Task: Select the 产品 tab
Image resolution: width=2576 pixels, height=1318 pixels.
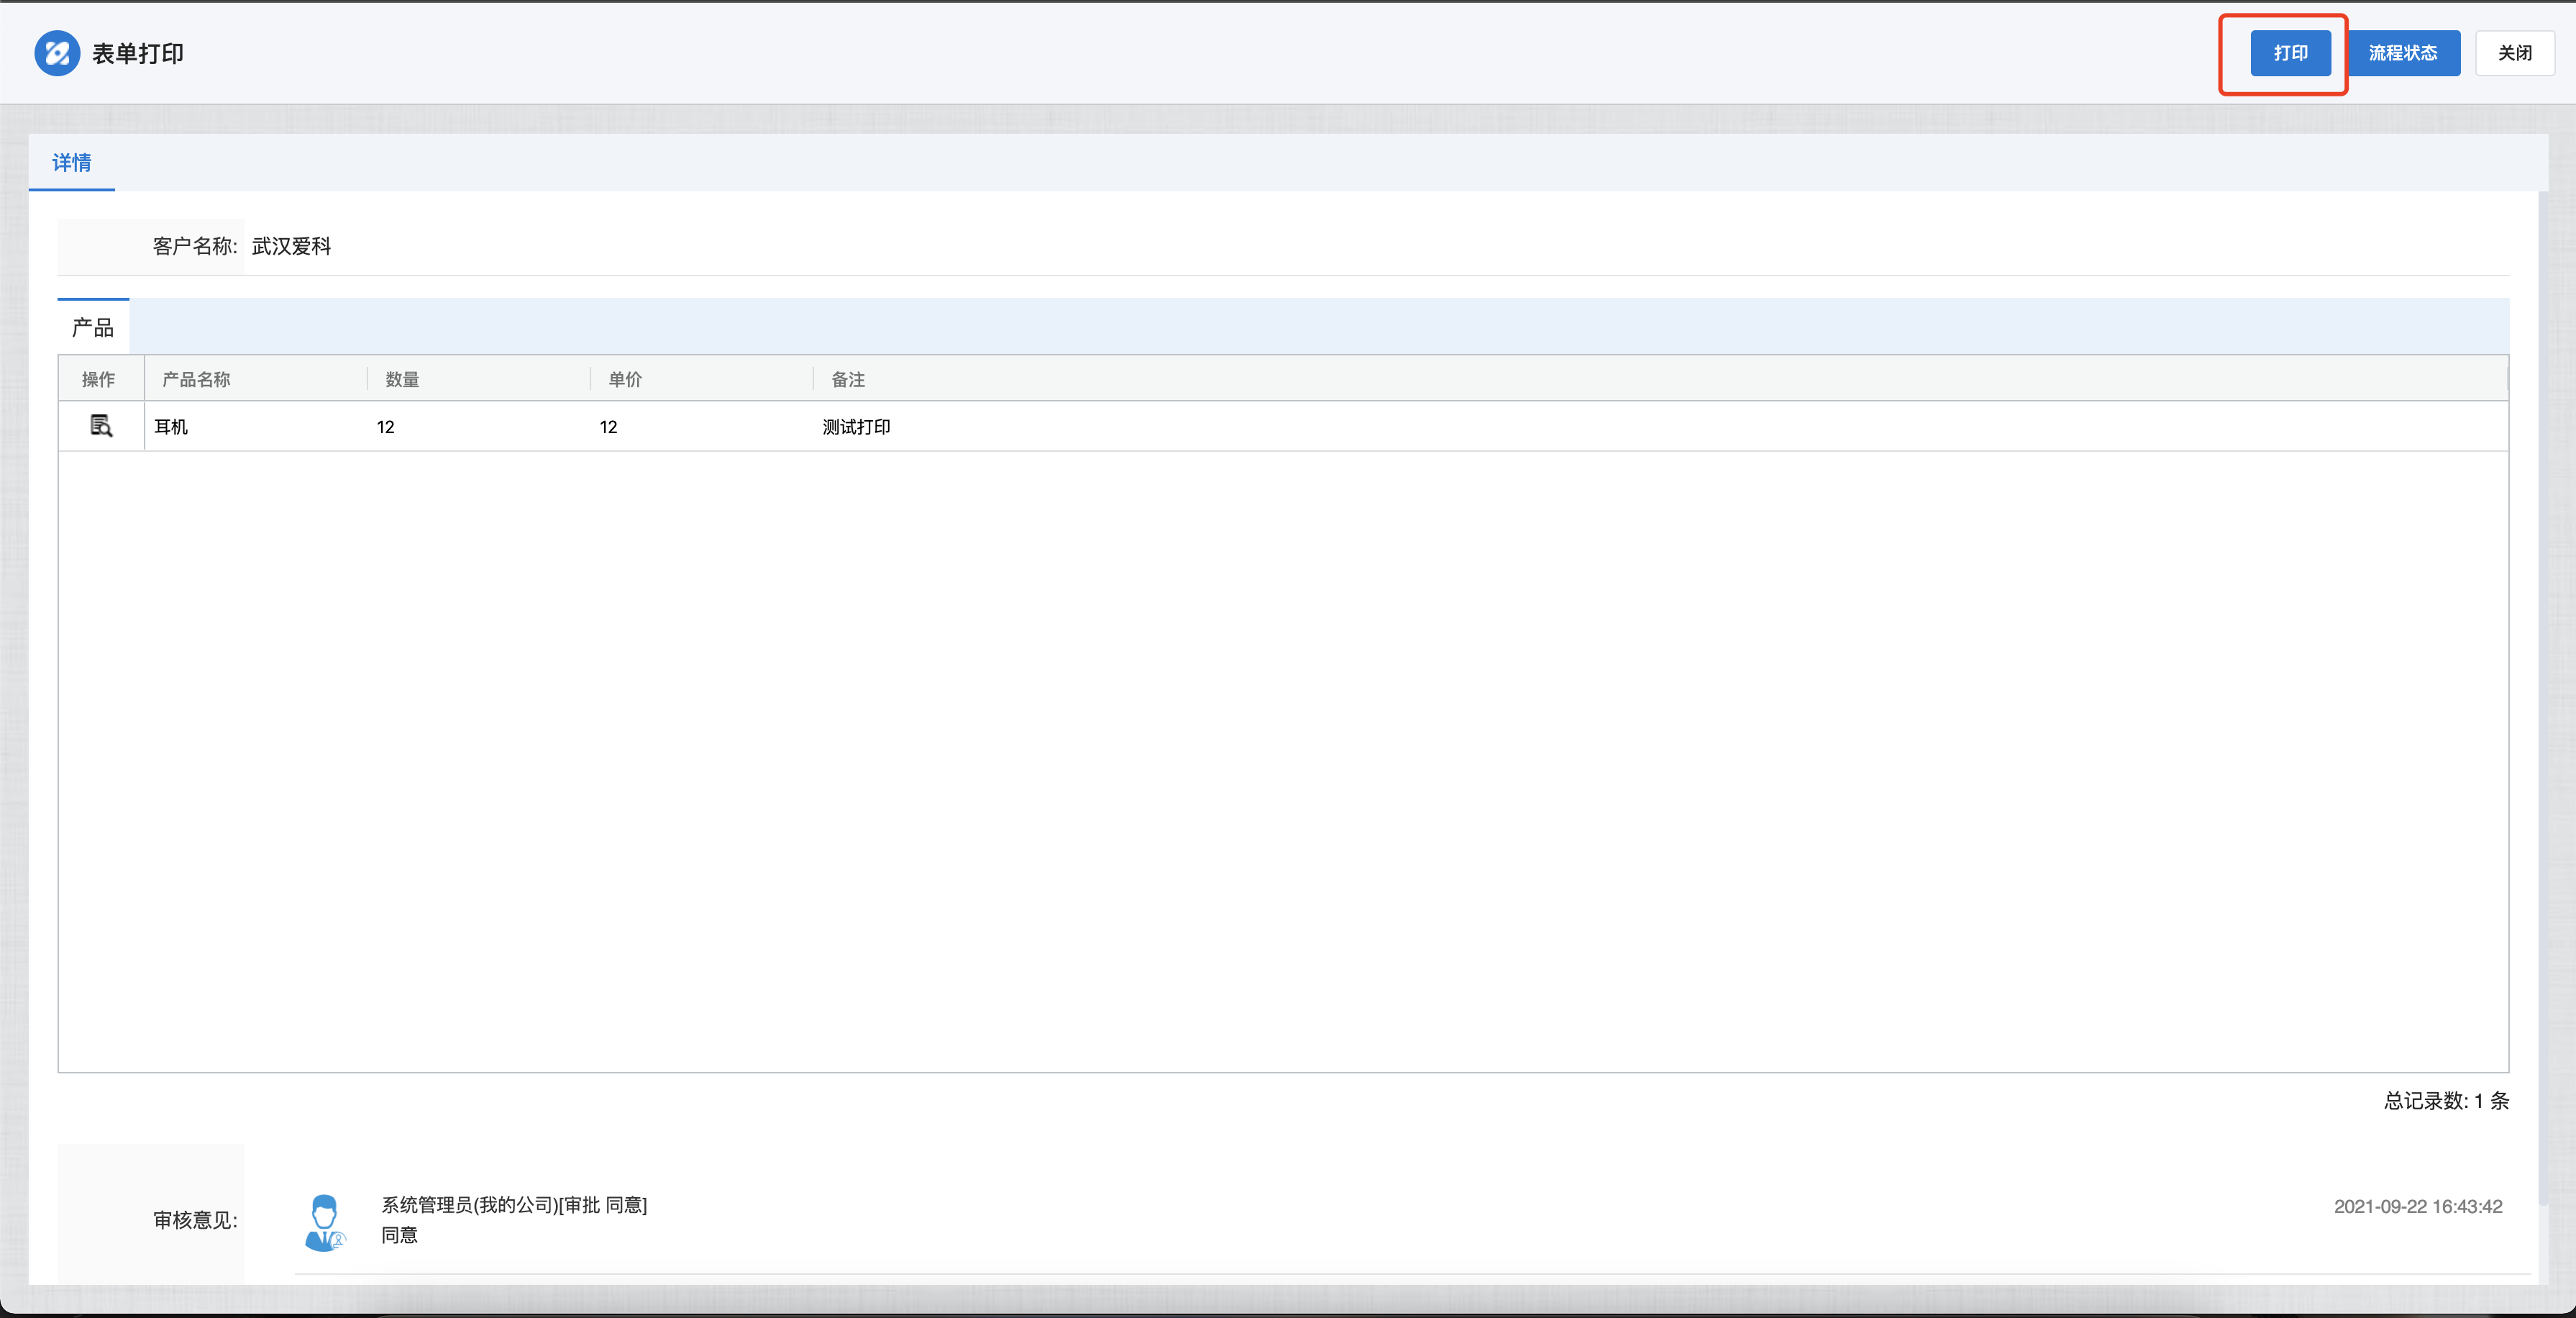Action: [x=93, y=327]
